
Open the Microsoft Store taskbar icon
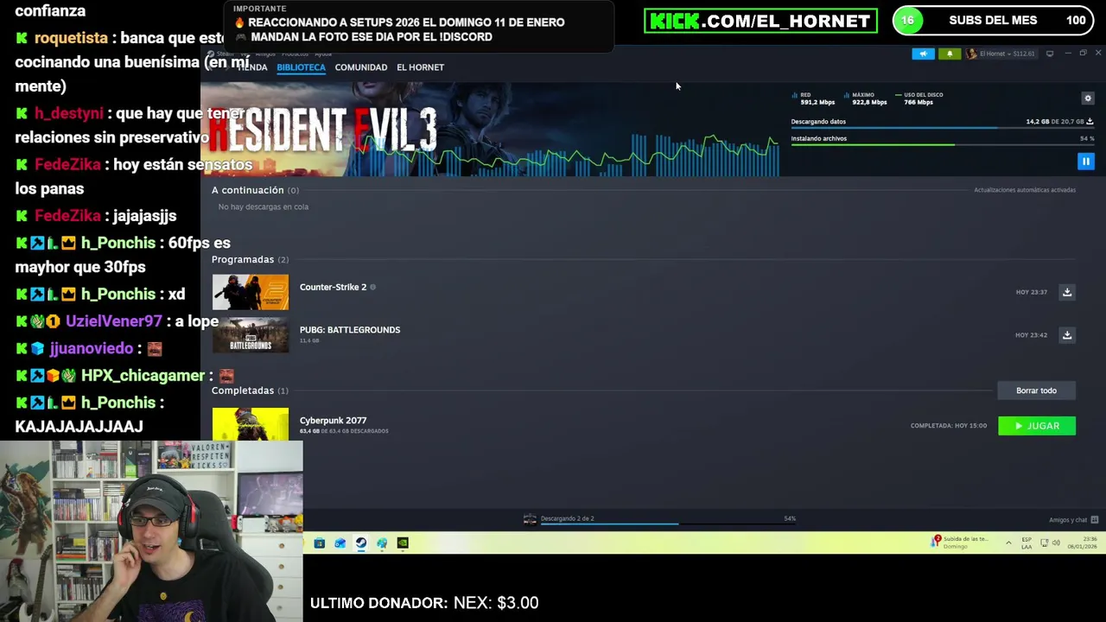tap(320, 543)
